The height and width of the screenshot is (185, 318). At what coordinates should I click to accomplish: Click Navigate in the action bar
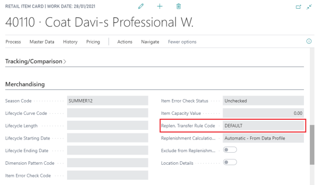pos(150,41)
